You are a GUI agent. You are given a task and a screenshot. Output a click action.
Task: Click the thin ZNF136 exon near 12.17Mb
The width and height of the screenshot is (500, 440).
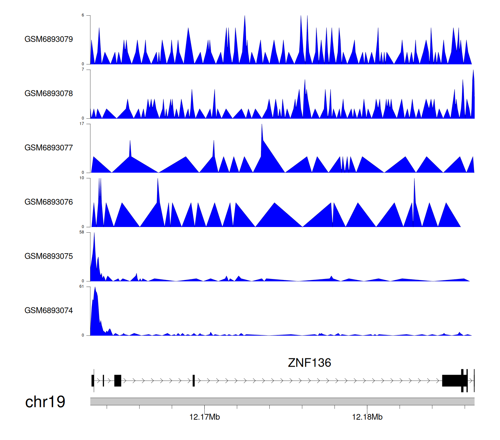pyautogui.click(x=194, y=381)
